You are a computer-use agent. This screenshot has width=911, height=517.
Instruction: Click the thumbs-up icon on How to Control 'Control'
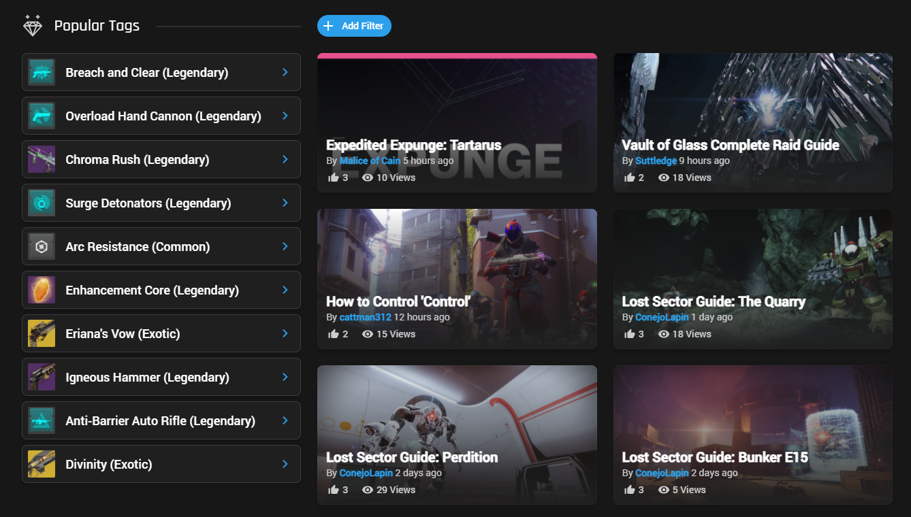334,334
